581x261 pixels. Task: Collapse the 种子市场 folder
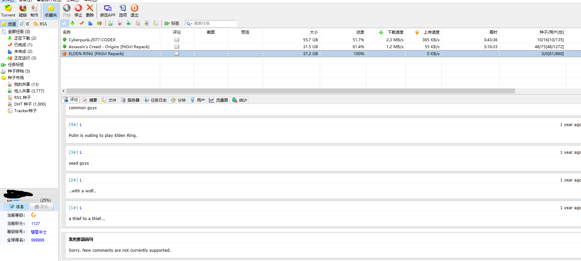point(16,78)
